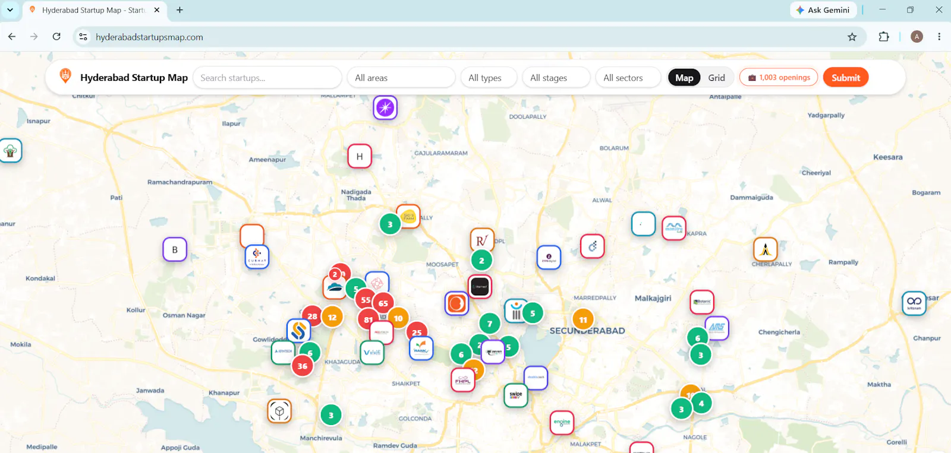Screen dimensions: 951x453
Task: Click the ship logo startup marker
Action: [x=335, y=287]
